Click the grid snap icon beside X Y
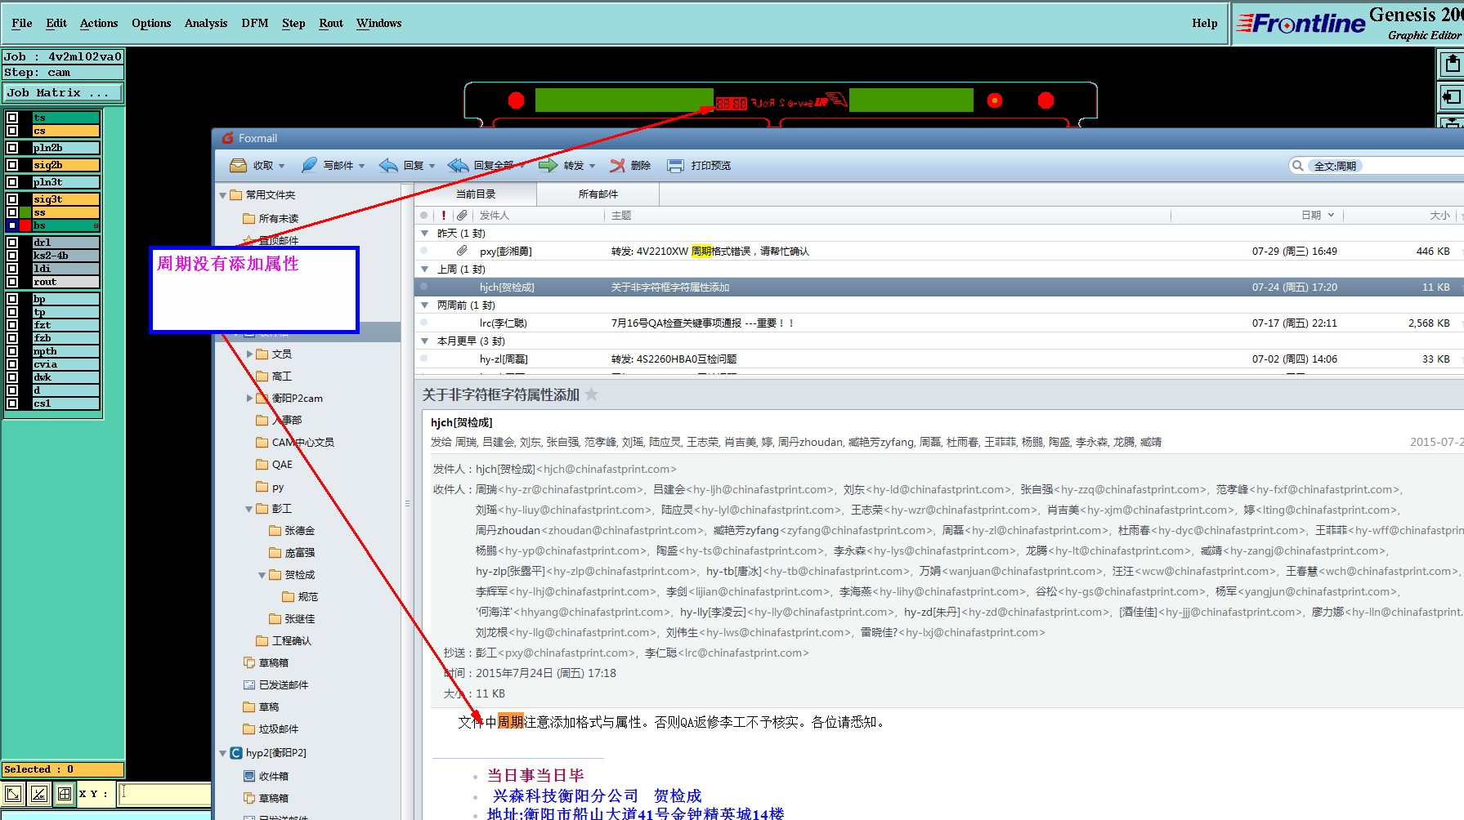Viewport: 1464px width, 820px height. coord(65,793)
